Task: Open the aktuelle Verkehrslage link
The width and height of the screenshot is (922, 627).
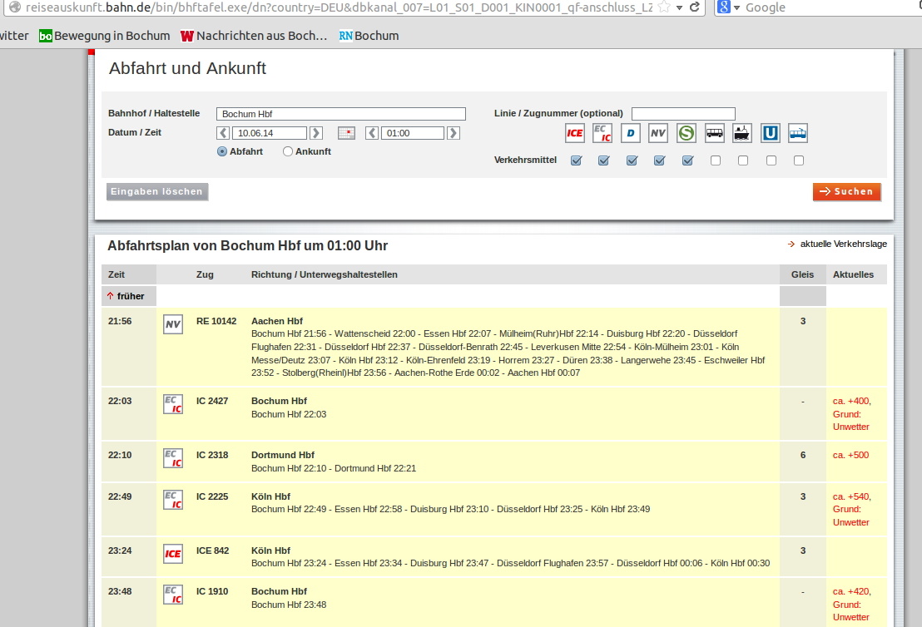Action: point(843,244)
